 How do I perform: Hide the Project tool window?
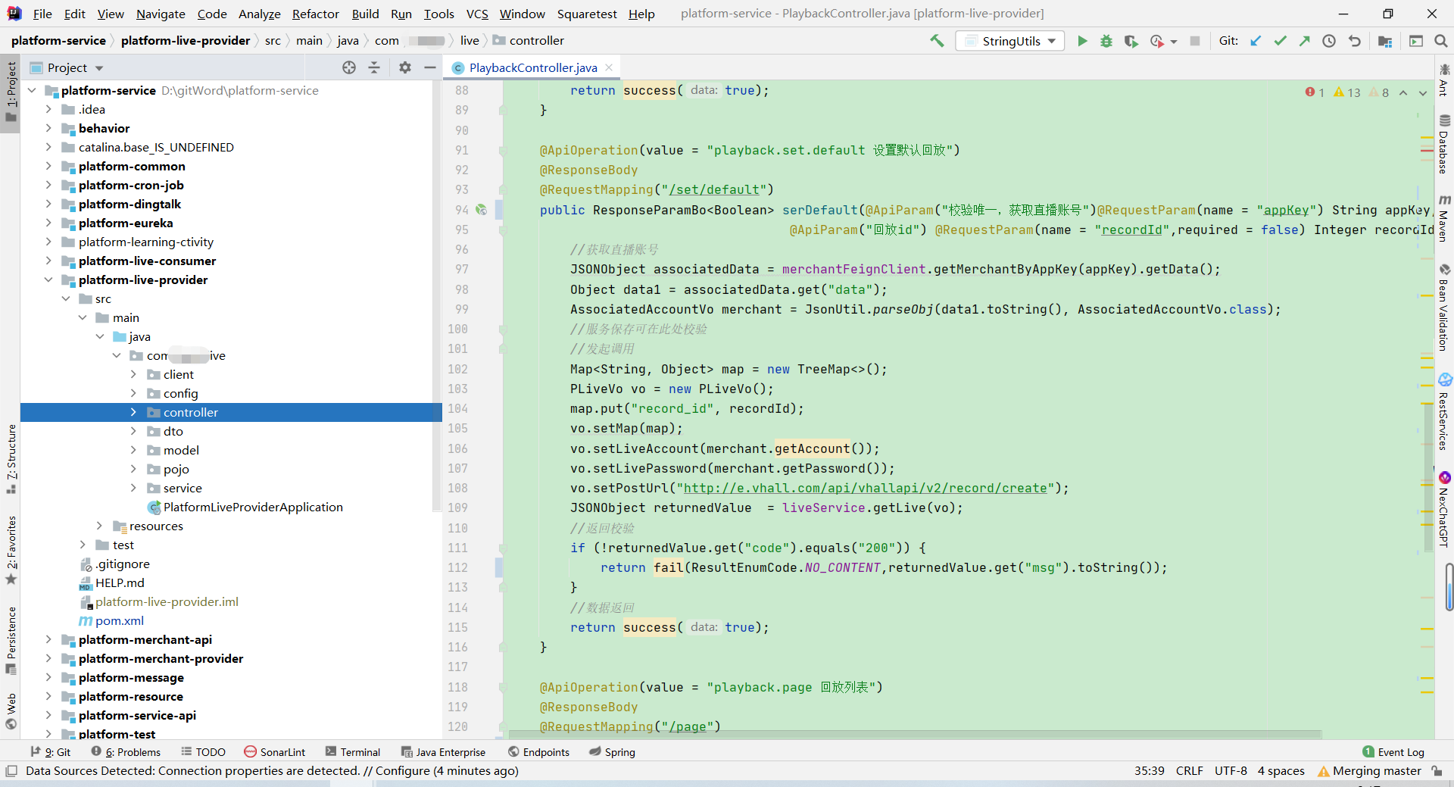[430, 67]
